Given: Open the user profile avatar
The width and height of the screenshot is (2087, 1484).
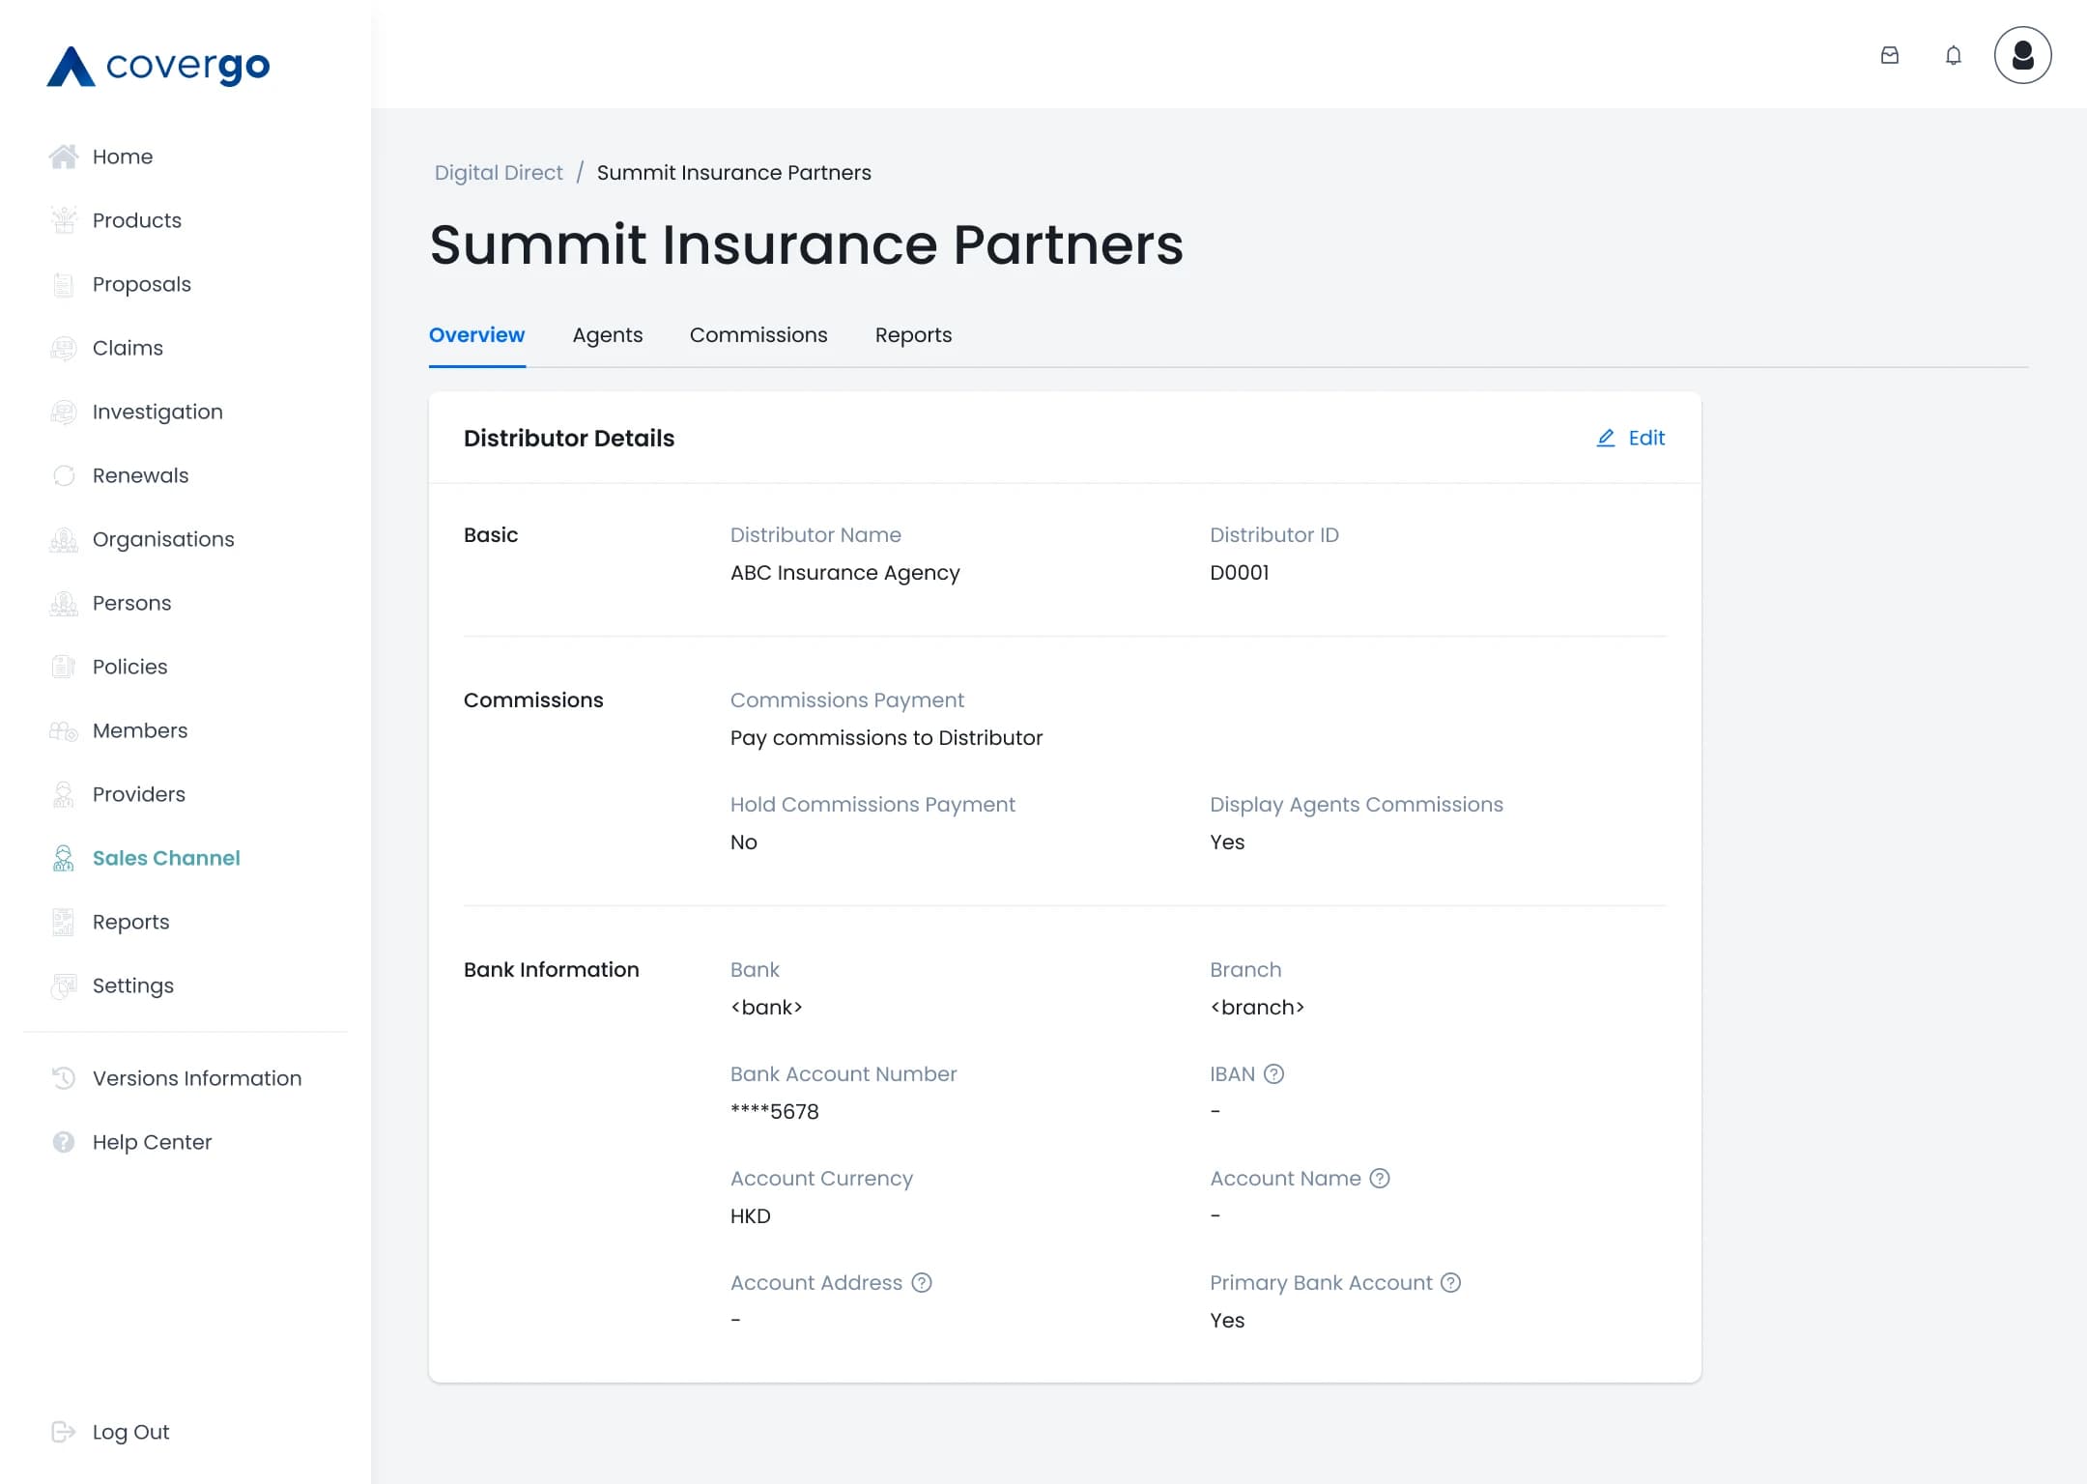Looking at the screenshot, I should [x=2023, y=55].
